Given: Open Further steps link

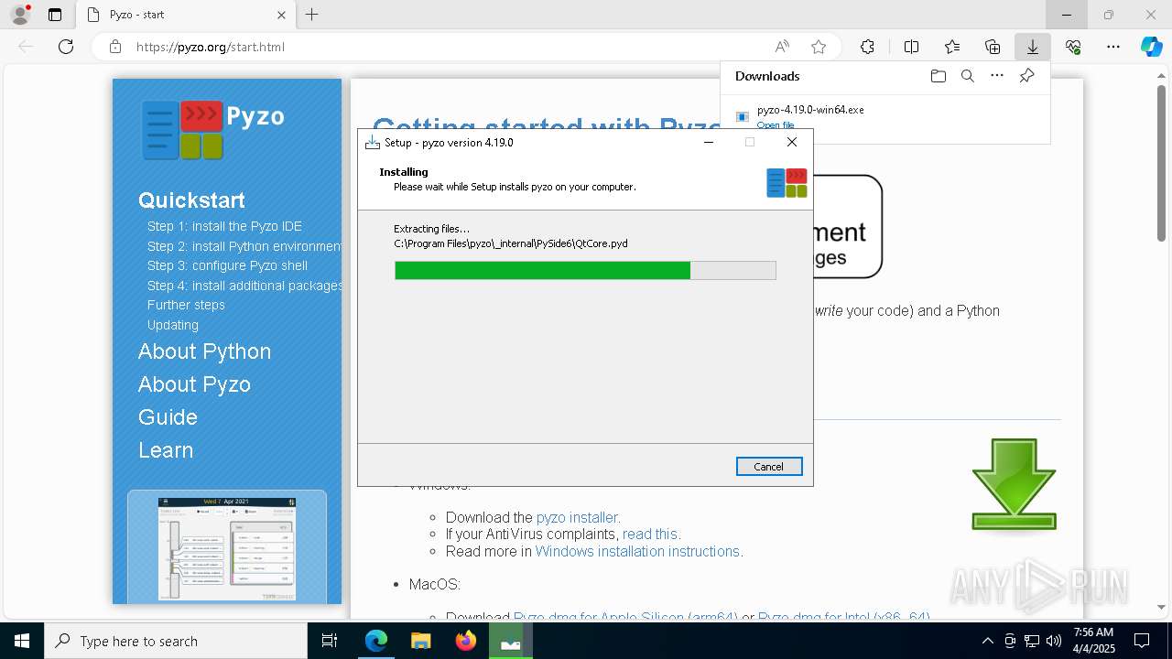Looking at the screenshot, I should pos(186,305).
